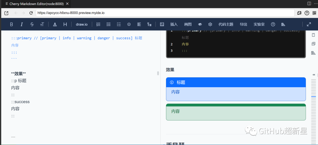The height and width of the screenshot is (145, 318).
Task: Insert an unordered bullet list
Action: click(x=108, y=24)
